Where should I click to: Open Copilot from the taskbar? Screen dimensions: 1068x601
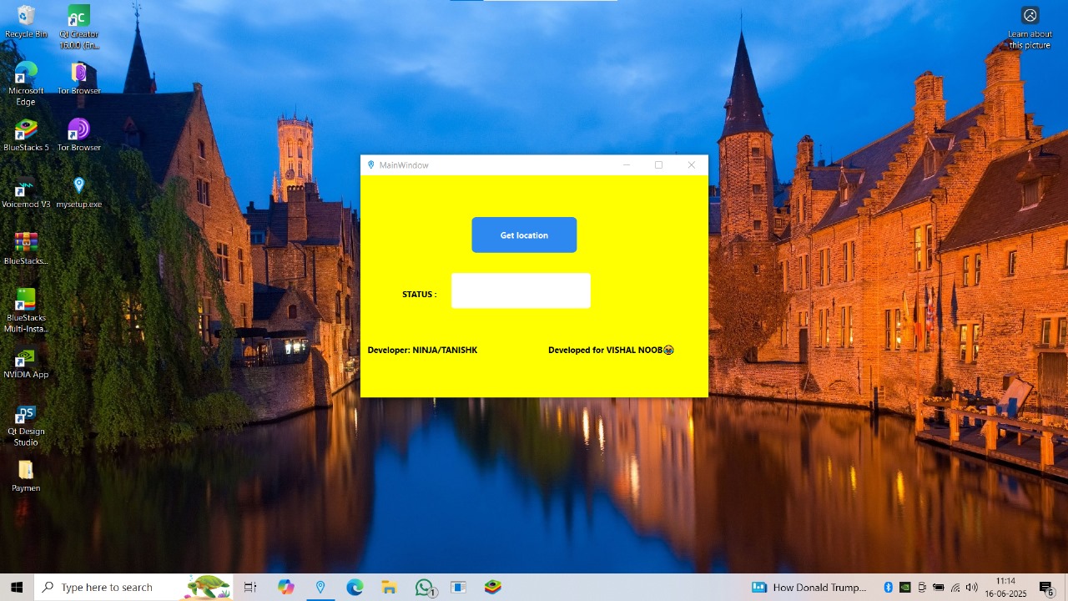[285, 587]
